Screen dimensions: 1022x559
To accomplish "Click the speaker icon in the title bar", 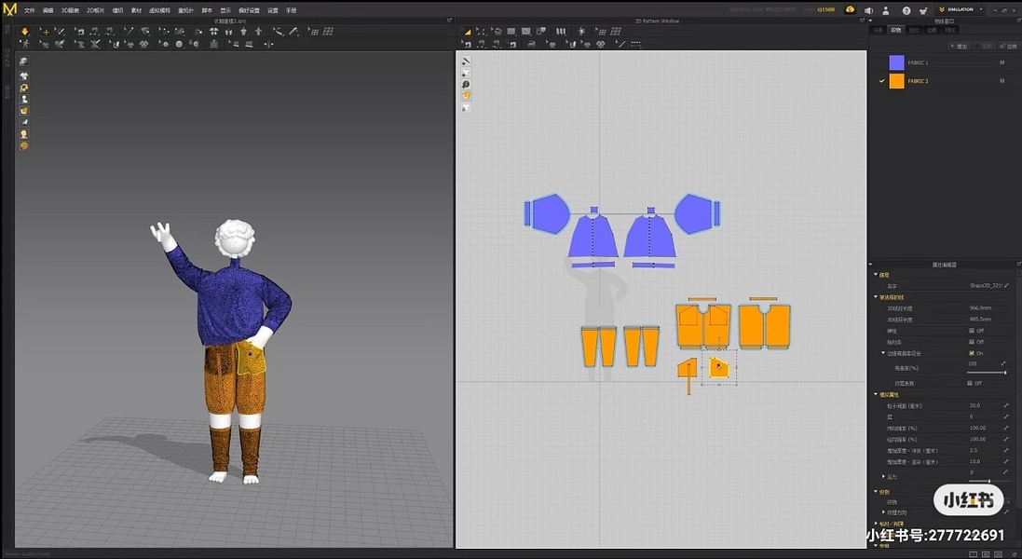I will click(868, 10).
